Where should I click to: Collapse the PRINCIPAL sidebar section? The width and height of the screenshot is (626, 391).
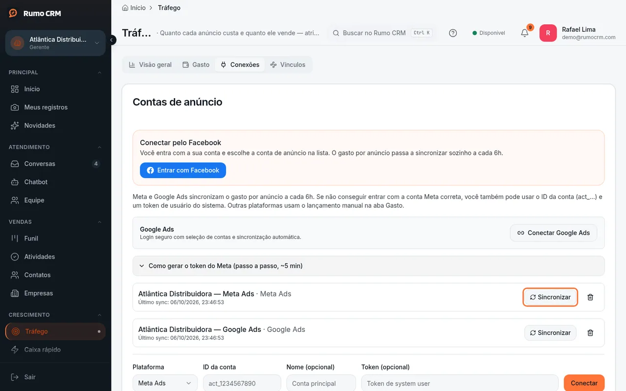(x=100, y=72)
